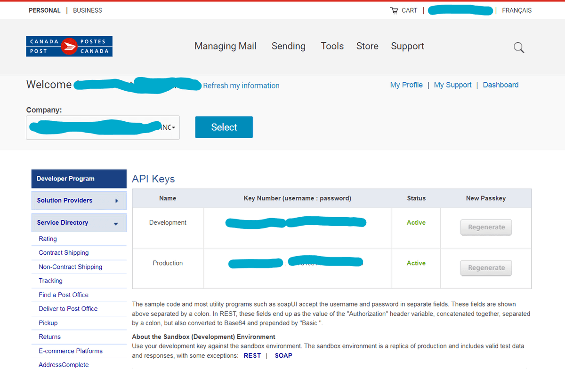Open the Sending menu

click(289, 46)
